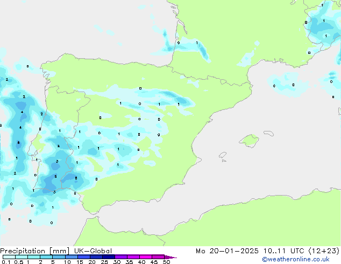Click the '10..11 UTC' time text

(283, 251)
